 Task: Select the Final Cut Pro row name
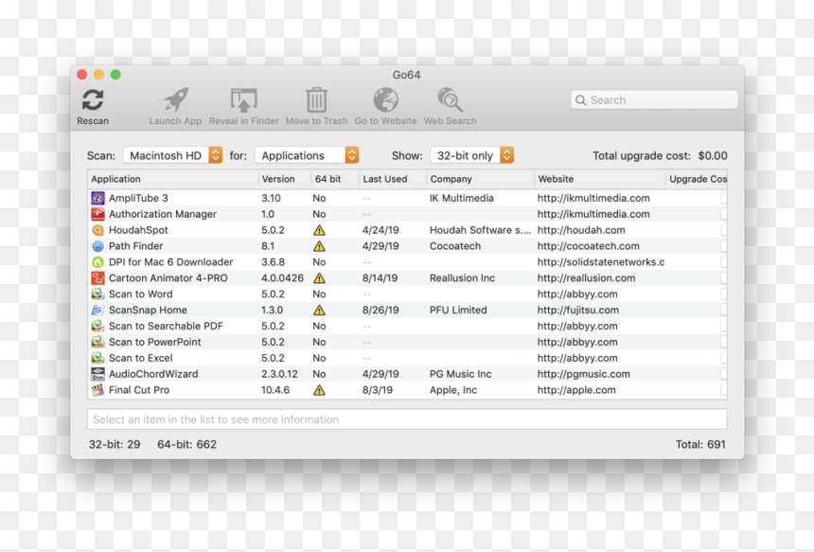[138, 390]
